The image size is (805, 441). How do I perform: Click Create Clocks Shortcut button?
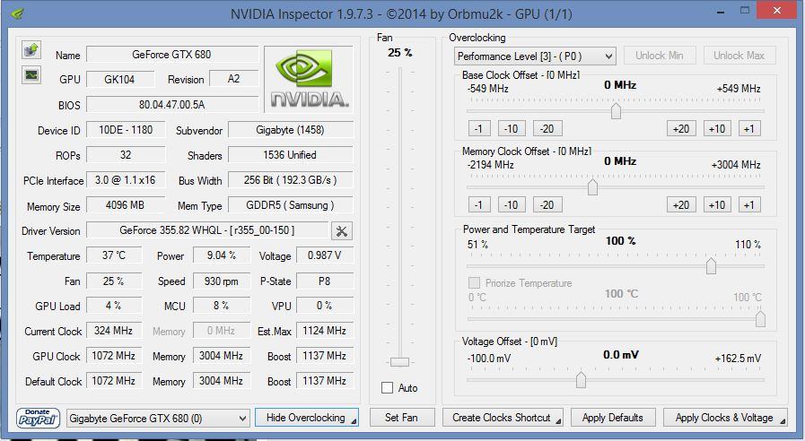coord(503,418)
